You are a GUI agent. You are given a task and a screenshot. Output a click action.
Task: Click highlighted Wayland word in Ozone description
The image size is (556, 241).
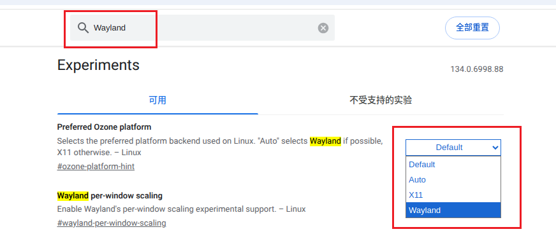pos(325,141)
